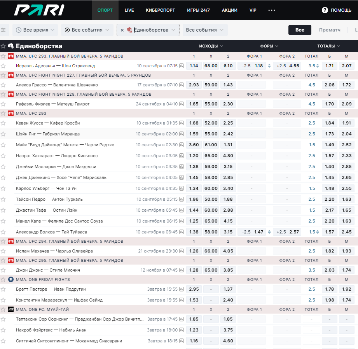Open the ИГРЫ 24/7 tab
This screenshot has height=349, width=358.
pos(198,10)
